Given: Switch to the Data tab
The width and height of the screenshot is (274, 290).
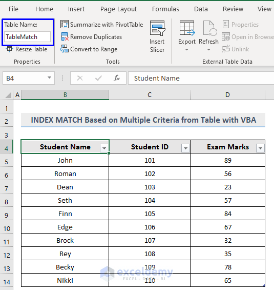Looking at the screenshot, I should [201, 9].
